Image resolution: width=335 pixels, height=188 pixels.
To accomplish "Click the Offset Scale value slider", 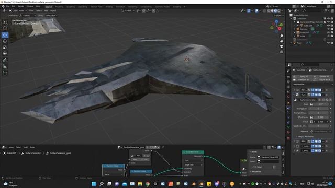I will click(321, 117).
